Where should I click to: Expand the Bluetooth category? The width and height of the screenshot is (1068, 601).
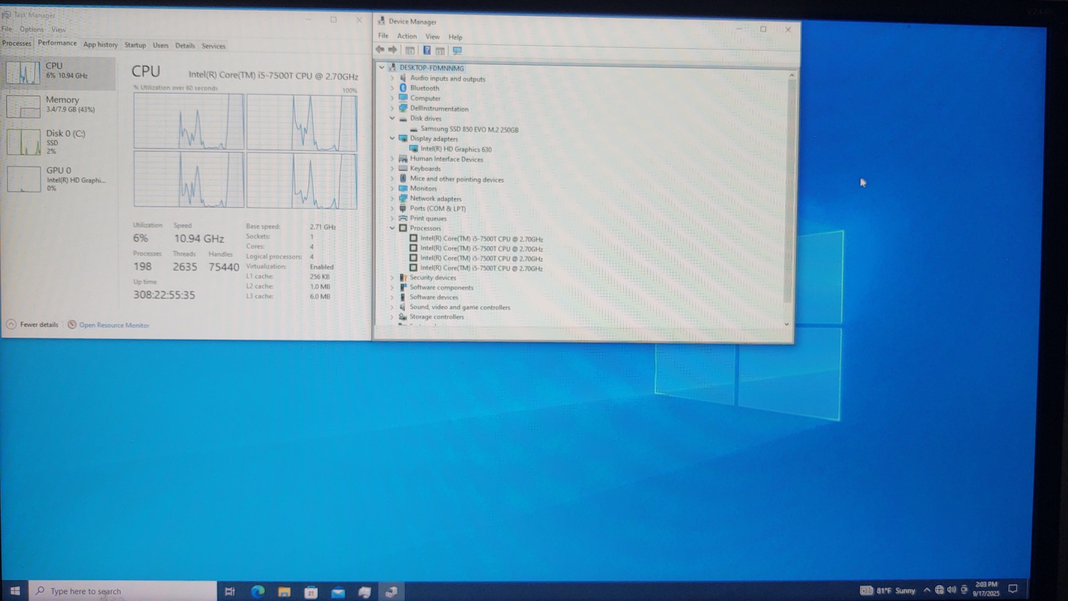392,88
